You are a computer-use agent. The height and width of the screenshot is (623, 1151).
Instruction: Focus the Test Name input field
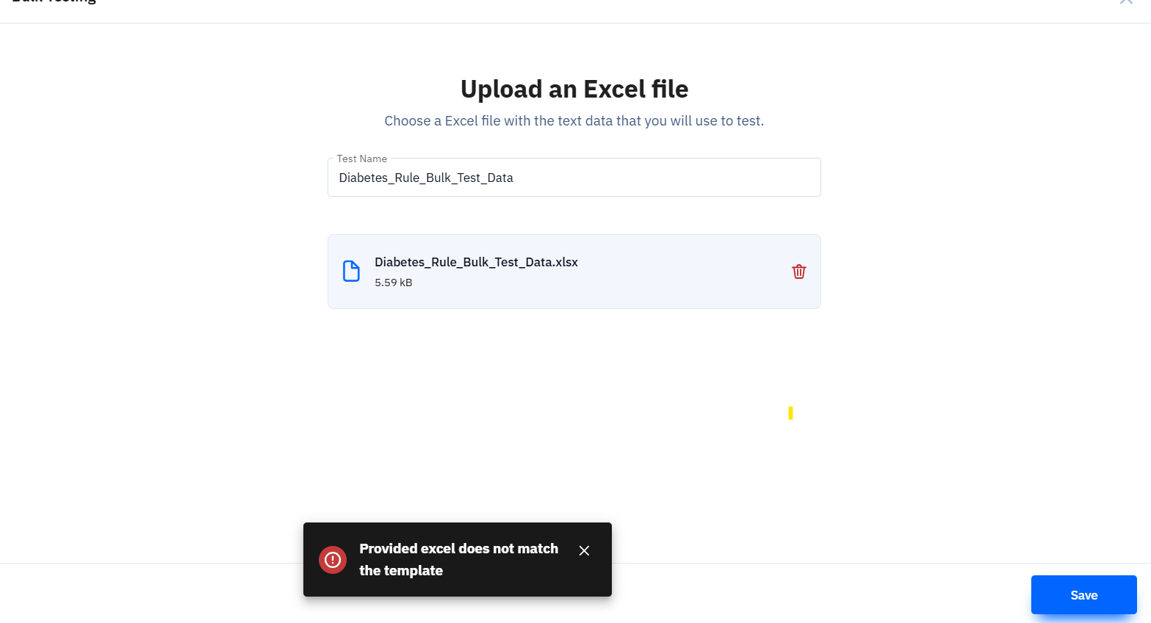click(x=574, y=178)
